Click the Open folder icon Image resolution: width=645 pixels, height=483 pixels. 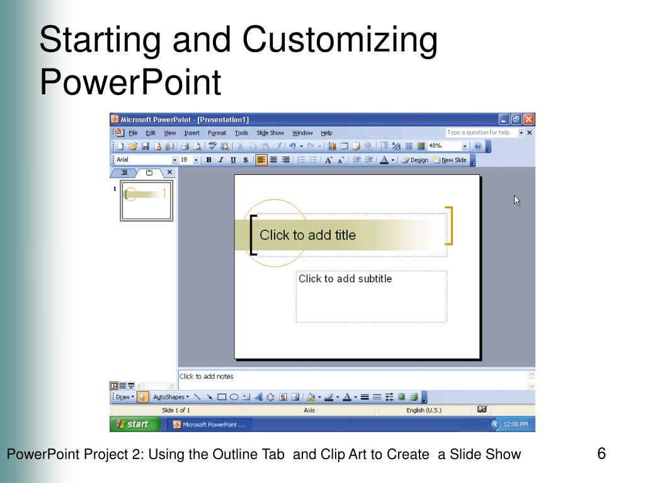[x=132, y=146]
